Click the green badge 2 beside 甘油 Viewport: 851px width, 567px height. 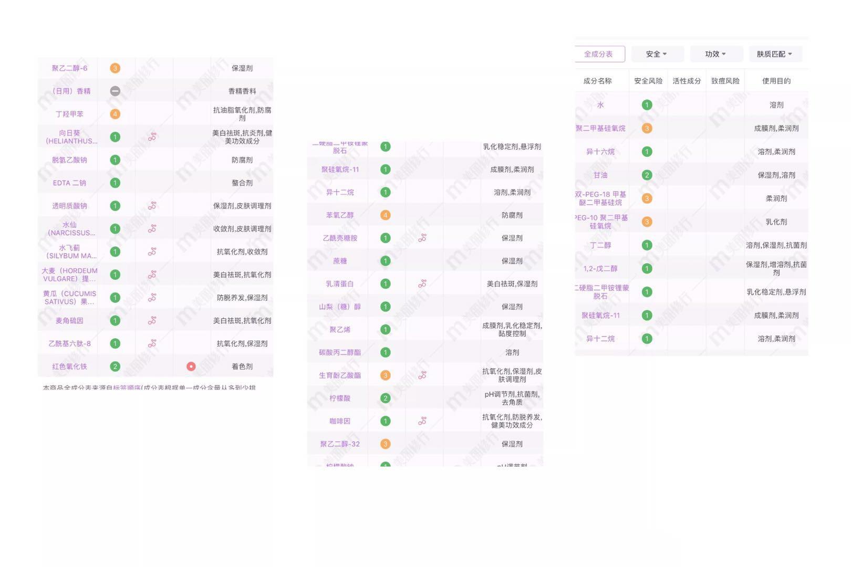coord(647,175)
